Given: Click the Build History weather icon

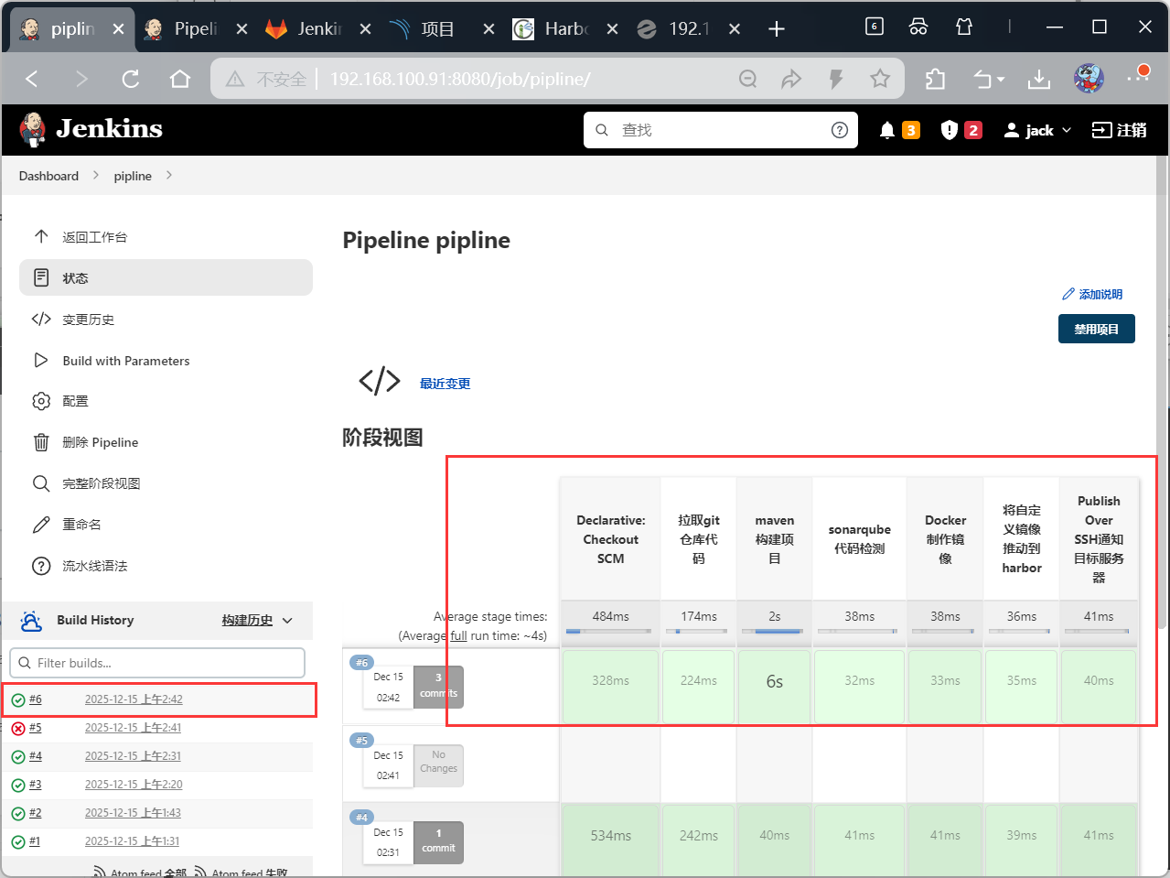Looking at the screenshot, I should [x=31, y=621].
